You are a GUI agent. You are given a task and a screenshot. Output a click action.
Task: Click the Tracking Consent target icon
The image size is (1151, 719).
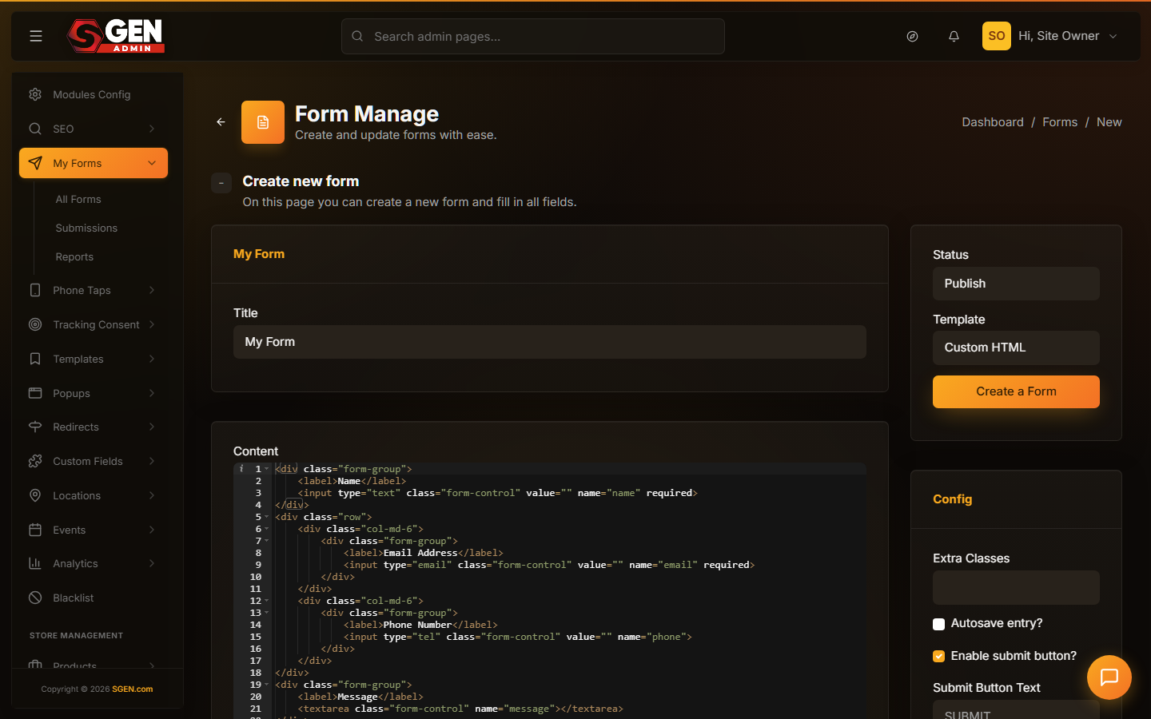[x=35, y=324]
